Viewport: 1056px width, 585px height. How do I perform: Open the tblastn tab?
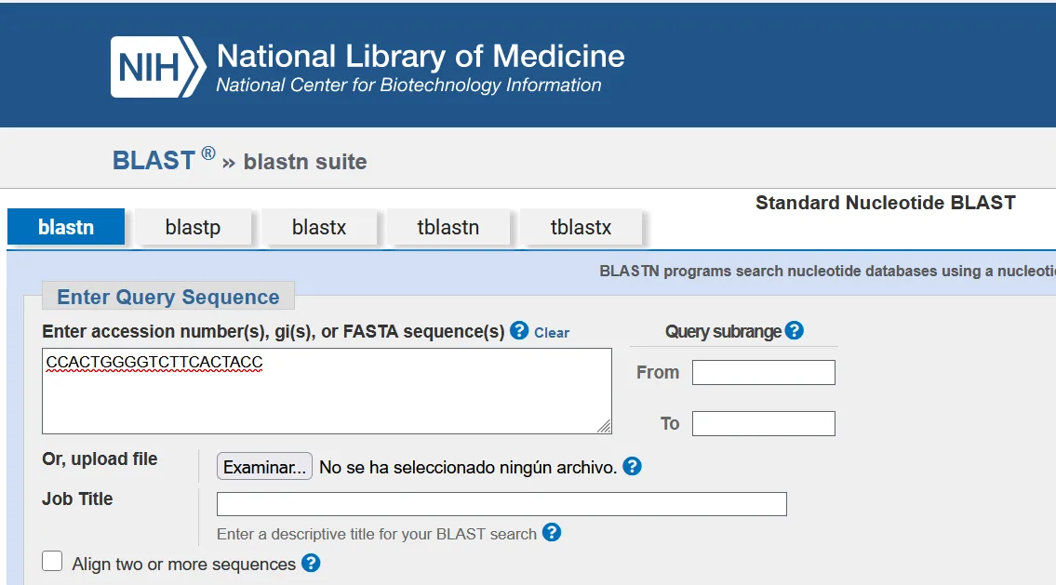point(448,227)
